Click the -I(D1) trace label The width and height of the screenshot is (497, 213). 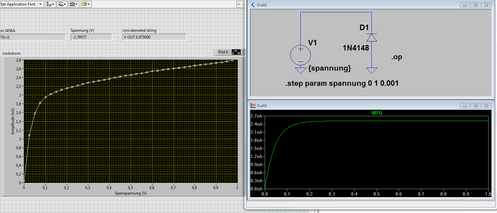tap(376, 113)
